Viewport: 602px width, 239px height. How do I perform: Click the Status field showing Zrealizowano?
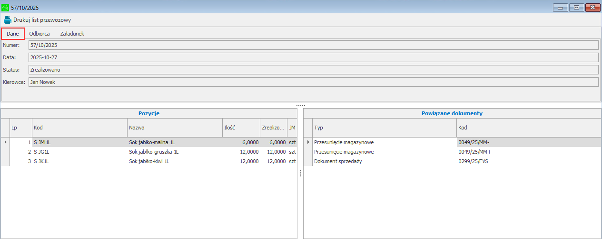313,70
